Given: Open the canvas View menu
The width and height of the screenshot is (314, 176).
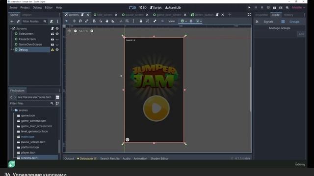Looking at the screenshot, I should click(171, 21).
